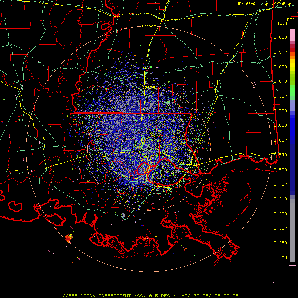Viewport: 298px width, 298px height.
Task: Click the 0.733 value on the color scale
Action: point(280,111)
